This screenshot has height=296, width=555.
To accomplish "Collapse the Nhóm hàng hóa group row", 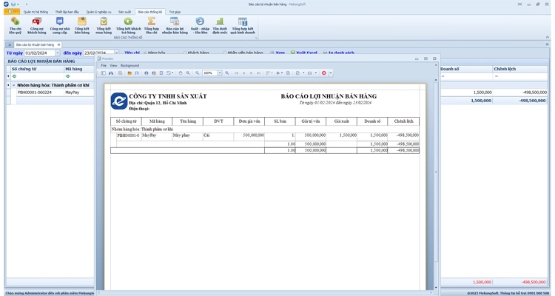I will coord(13,85).
